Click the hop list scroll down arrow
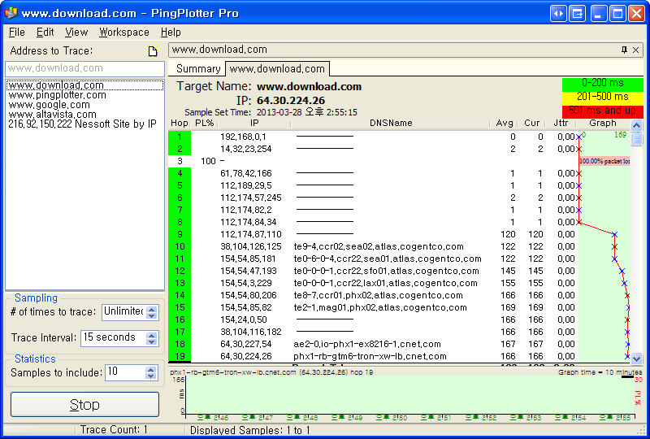 [636, 358]
